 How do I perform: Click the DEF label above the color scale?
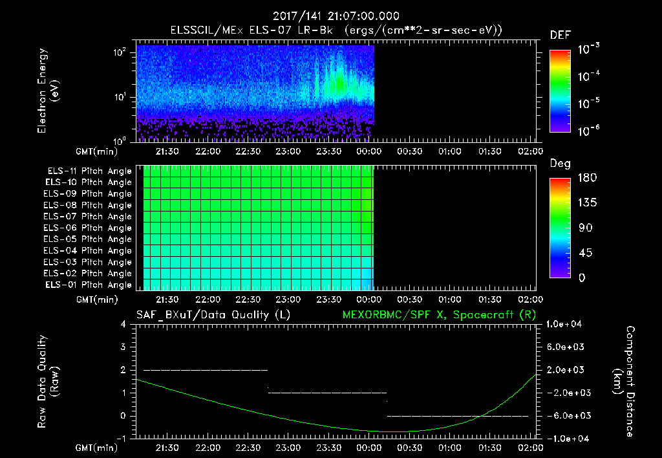click(561, 36)
